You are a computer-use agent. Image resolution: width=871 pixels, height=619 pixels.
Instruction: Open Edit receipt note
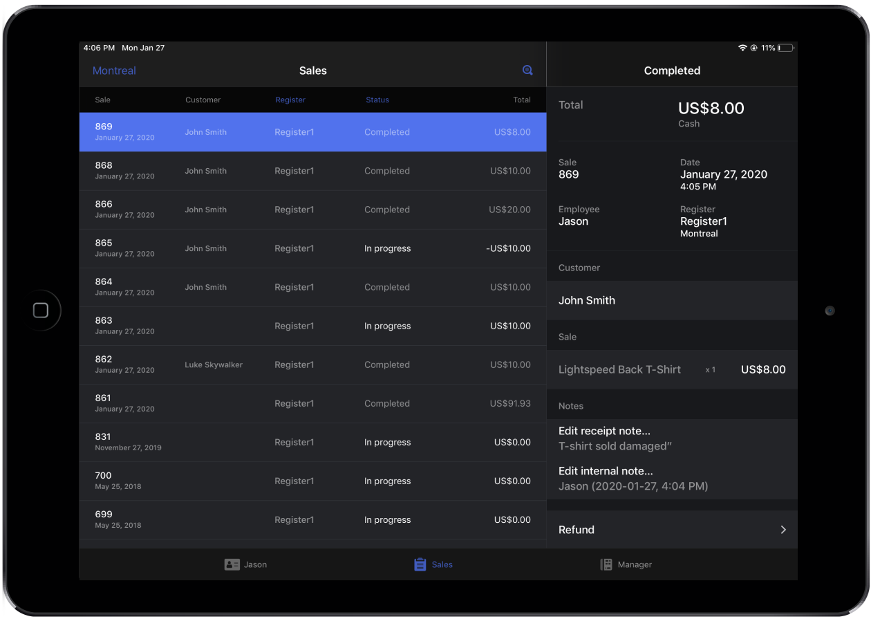[604, 431]
